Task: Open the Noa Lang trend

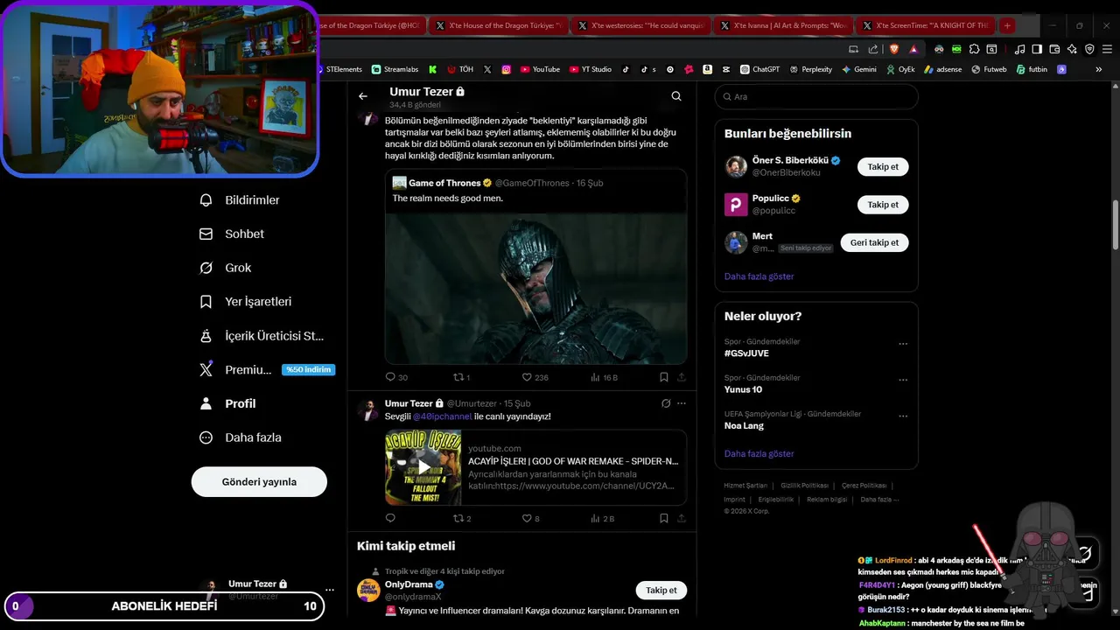Action: pyautogui.click(x=744, y=426)
